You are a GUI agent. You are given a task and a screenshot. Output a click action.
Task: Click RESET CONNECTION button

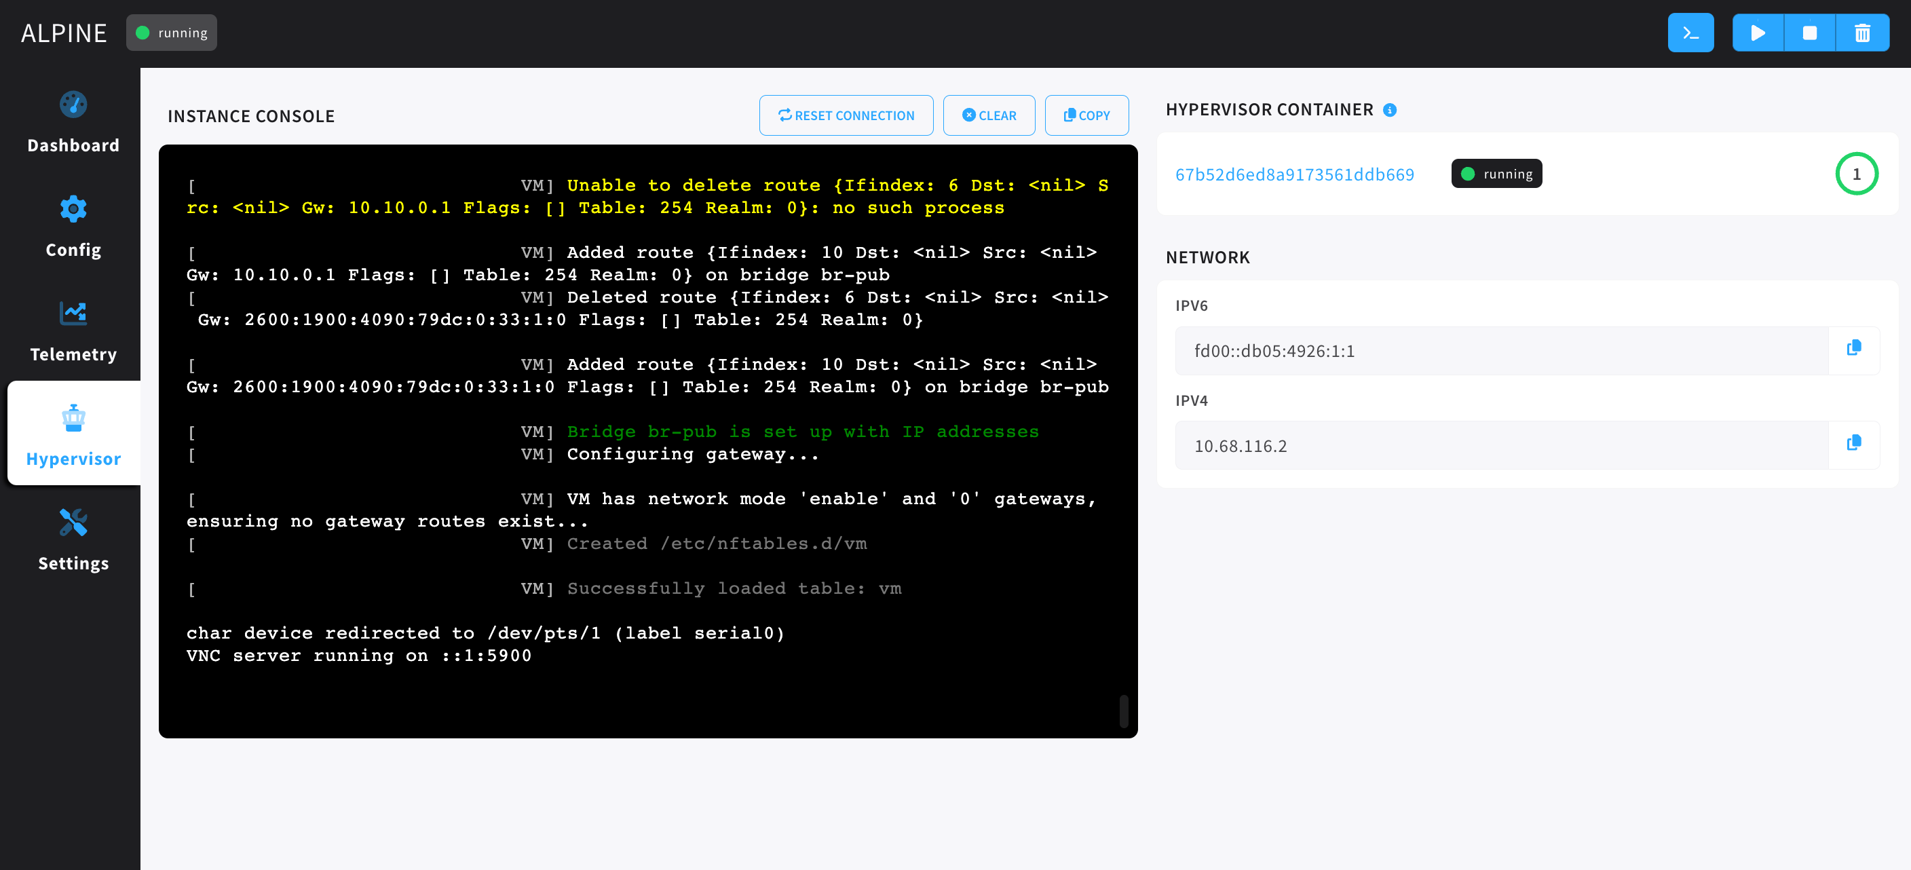pyautogui.click(x=846, y=115)
